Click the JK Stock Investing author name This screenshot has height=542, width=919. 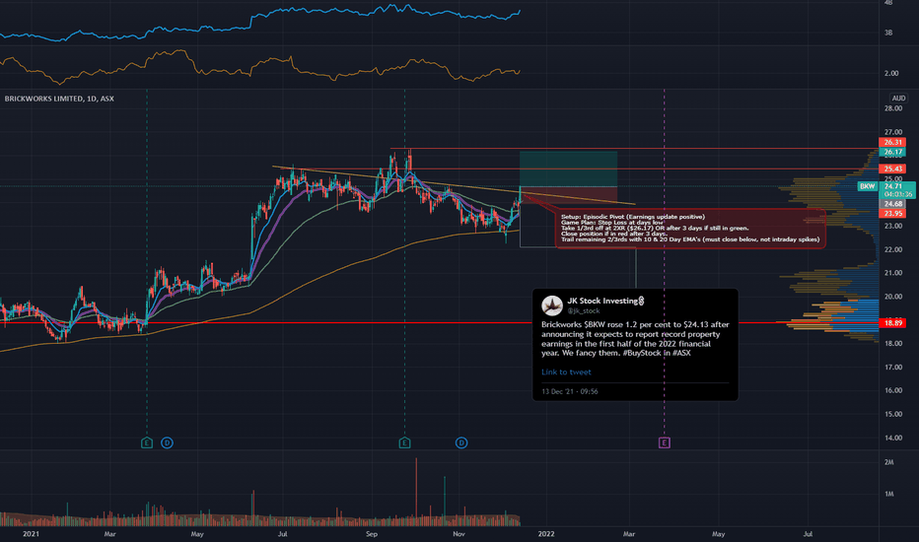pos(605,301)
